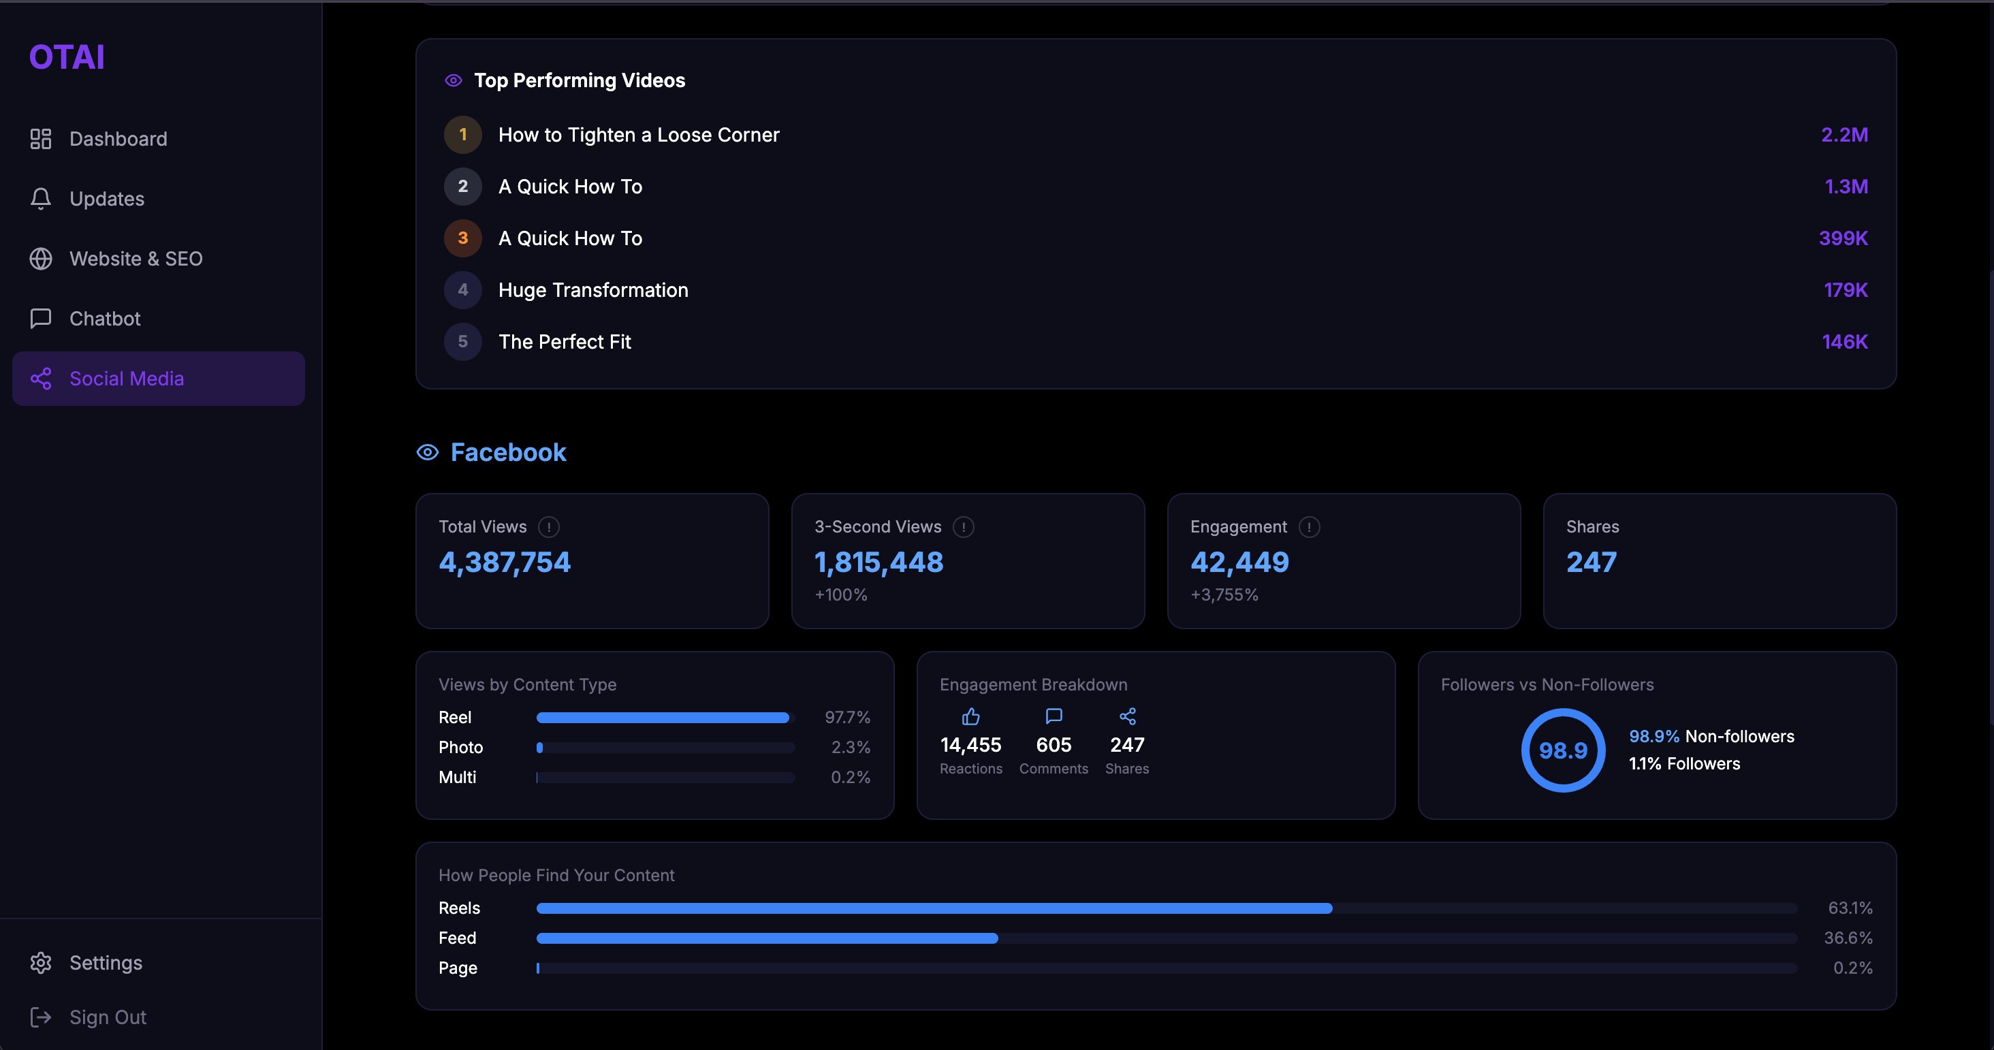Open the Engagement metric info circle
The image size is (1994, 1050).
[x=1308, y=526]
